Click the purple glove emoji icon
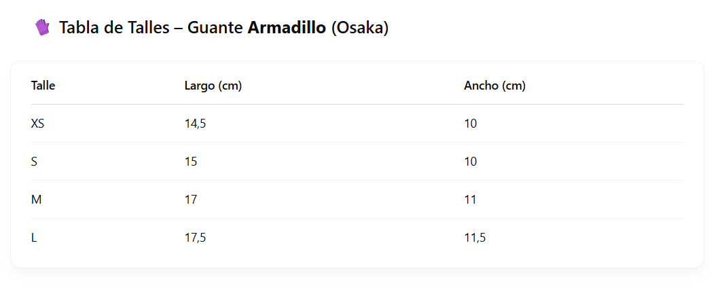Viewport: 724px width, 294px height. (42, 28)
